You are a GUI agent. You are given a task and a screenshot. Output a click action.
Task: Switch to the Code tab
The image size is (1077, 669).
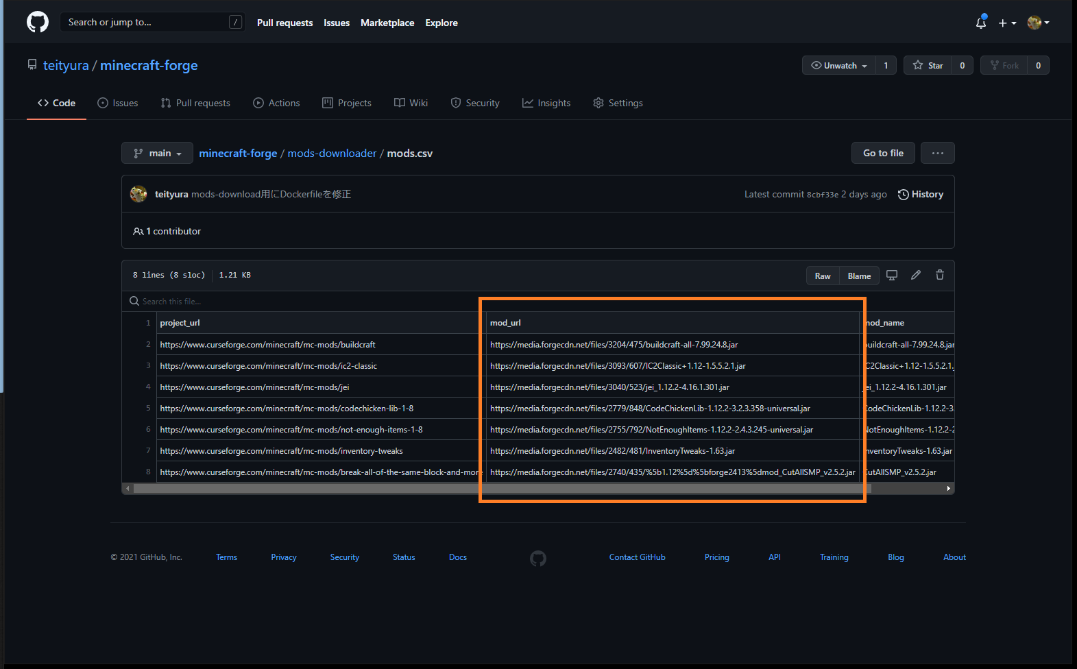(56, 103)
